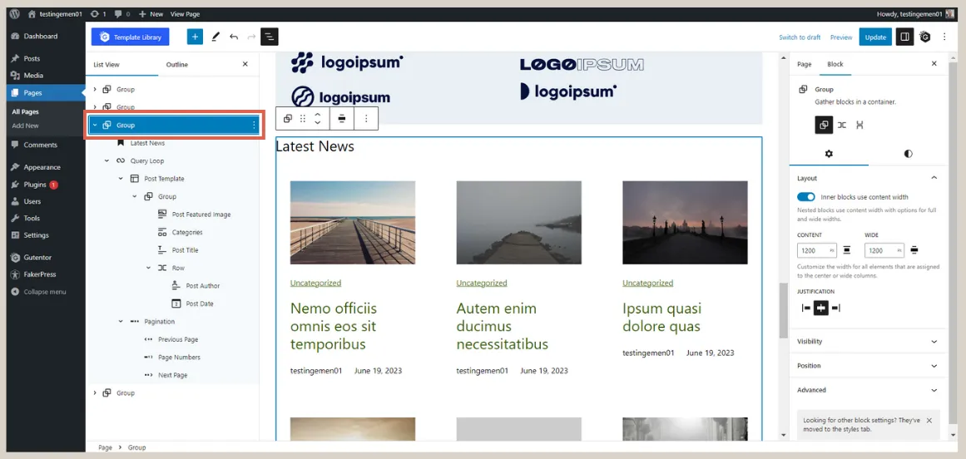Click Uncategorized under the pier image
966x459 pixels.
(x=315, y=283)
